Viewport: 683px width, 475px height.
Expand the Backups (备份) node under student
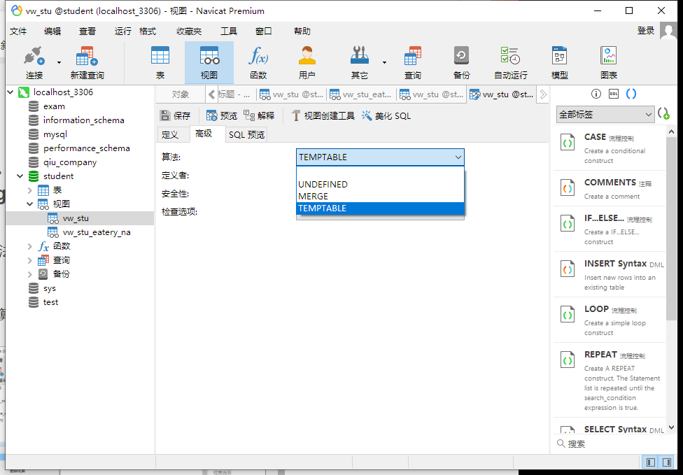[29, 274]
